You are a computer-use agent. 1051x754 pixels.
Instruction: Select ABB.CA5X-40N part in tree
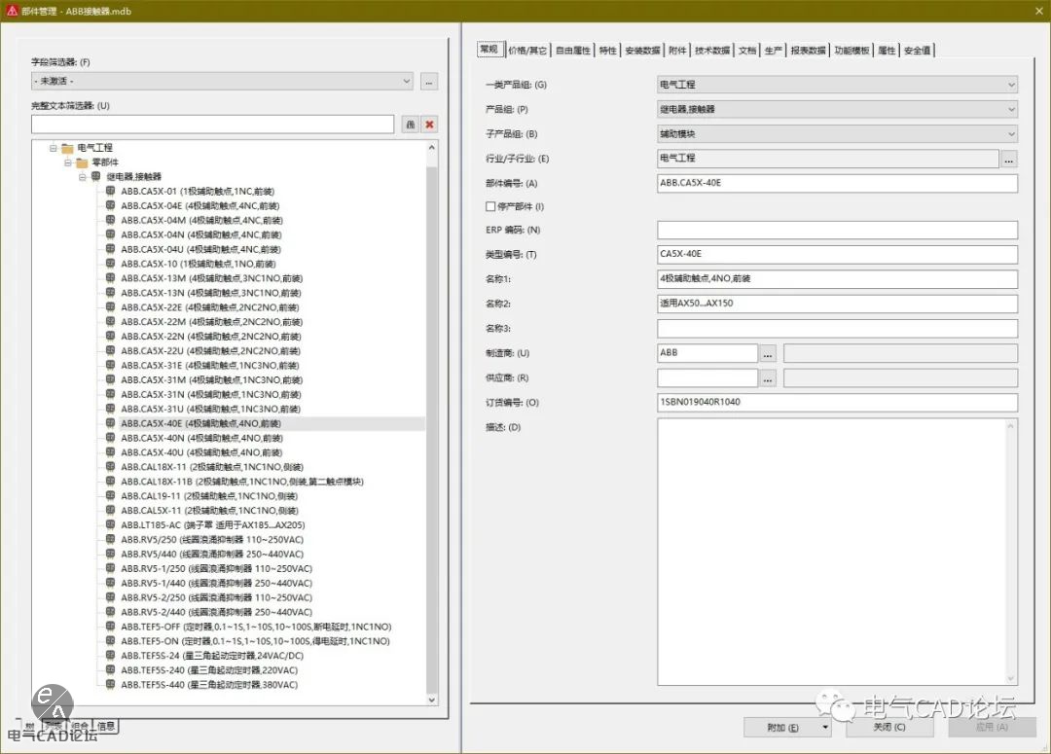click(x=201, y=438)
